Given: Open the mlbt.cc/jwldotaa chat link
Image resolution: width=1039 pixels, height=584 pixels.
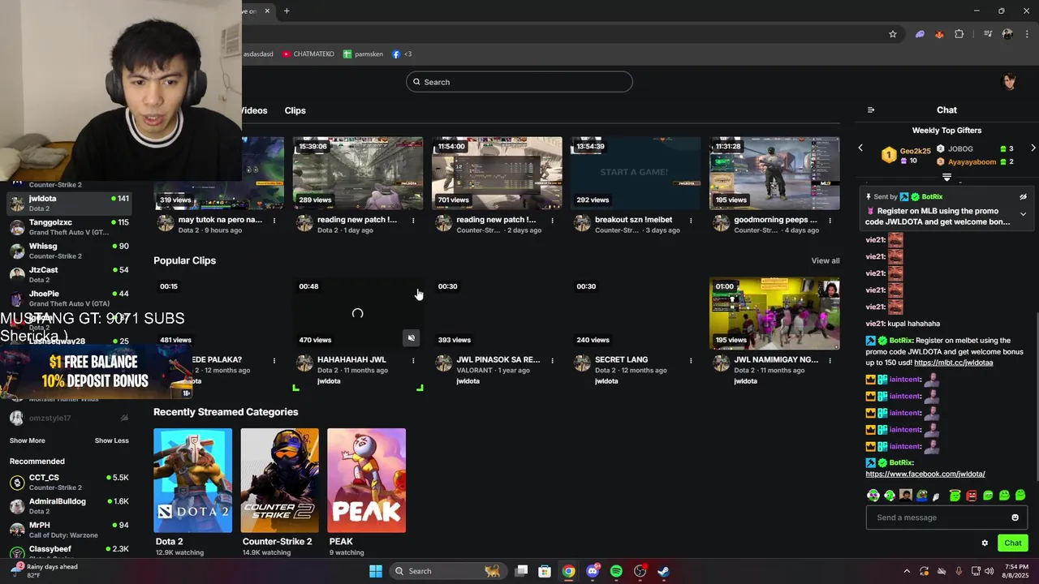Looking at the screenshot, I should pyautogui.click(x=953, y=363).
